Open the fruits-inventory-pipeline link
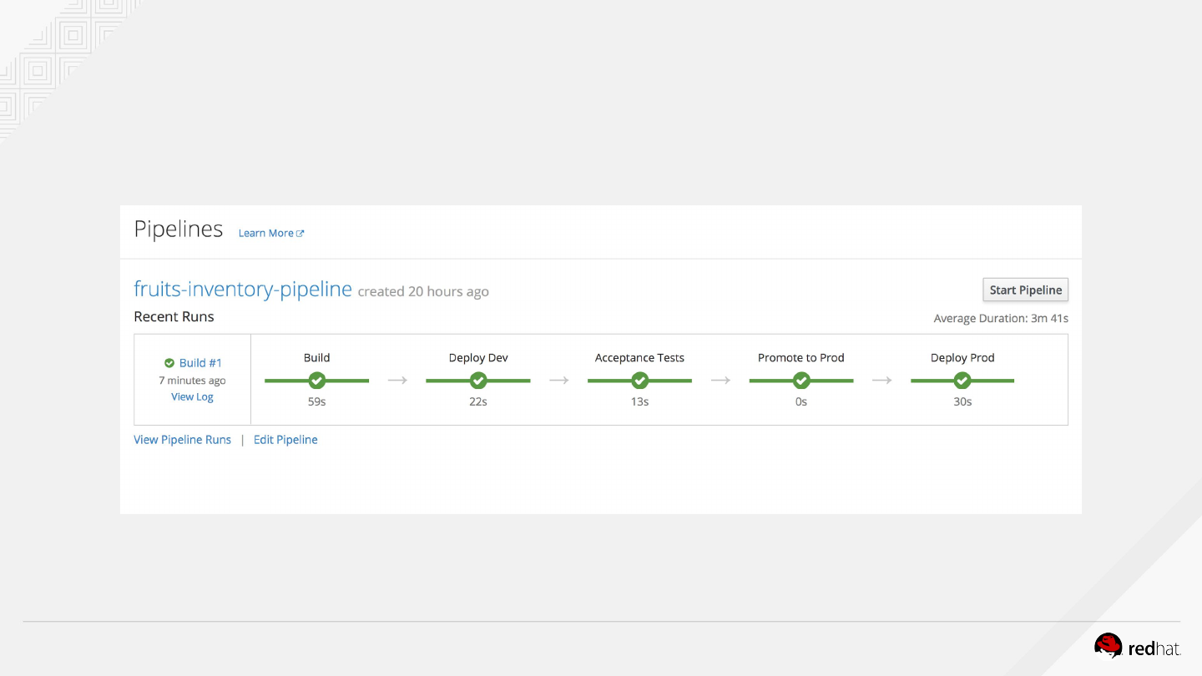The width and height of the screenshot is (1202, 676). pyautogui.click(x=243, y=290)
